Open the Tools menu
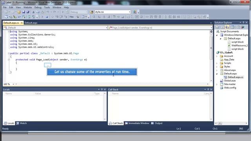The height and width of the screenshot is (141, 251). point(47,7)
